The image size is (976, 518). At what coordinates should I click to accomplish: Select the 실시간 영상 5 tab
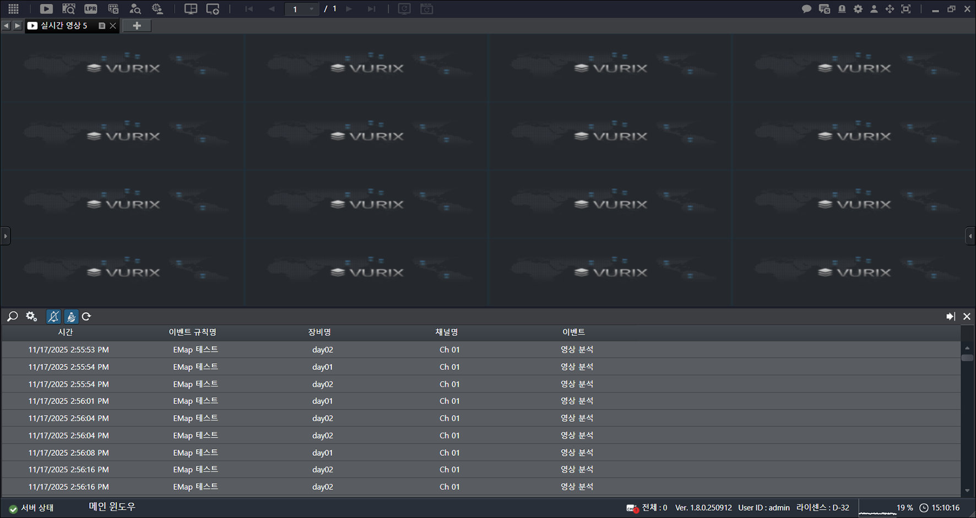(x=64, y=25)
